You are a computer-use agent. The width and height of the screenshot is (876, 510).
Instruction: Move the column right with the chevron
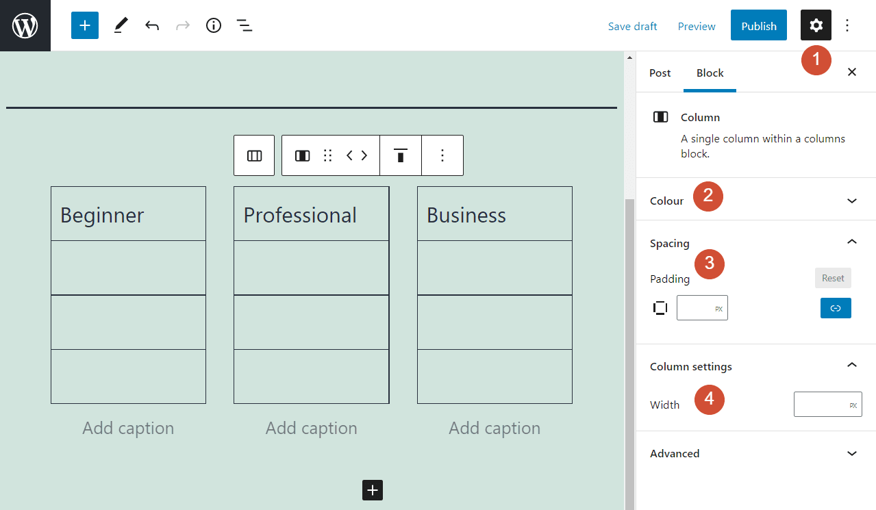364,155
